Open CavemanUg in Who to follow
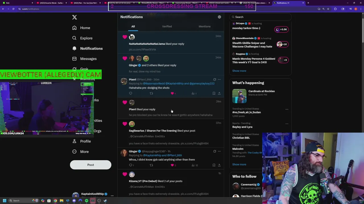Image resolution: width=364 pixels, height=204 pixels. coord(249,184)
